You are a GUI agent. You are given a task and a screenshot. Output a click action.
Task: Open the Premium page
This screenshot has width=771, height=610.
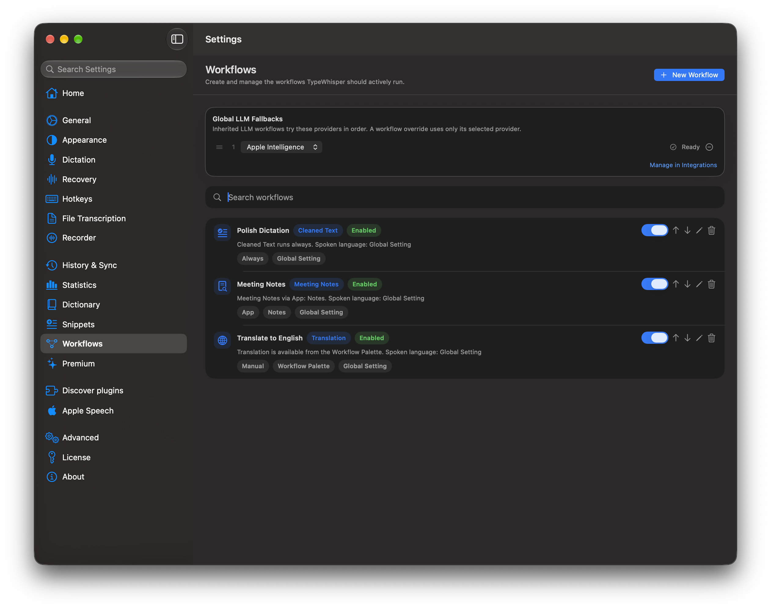(x=114, y=364)
